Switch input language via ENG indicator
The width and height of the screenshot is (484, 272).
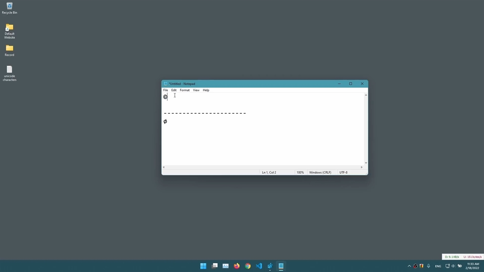tap(438, 266)
